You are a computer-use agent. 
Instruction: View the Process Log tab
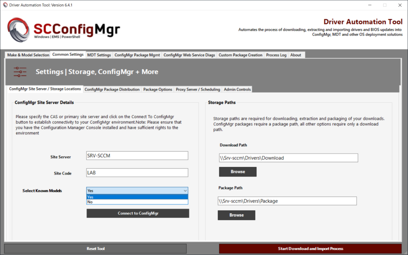[x=276, y=55]
